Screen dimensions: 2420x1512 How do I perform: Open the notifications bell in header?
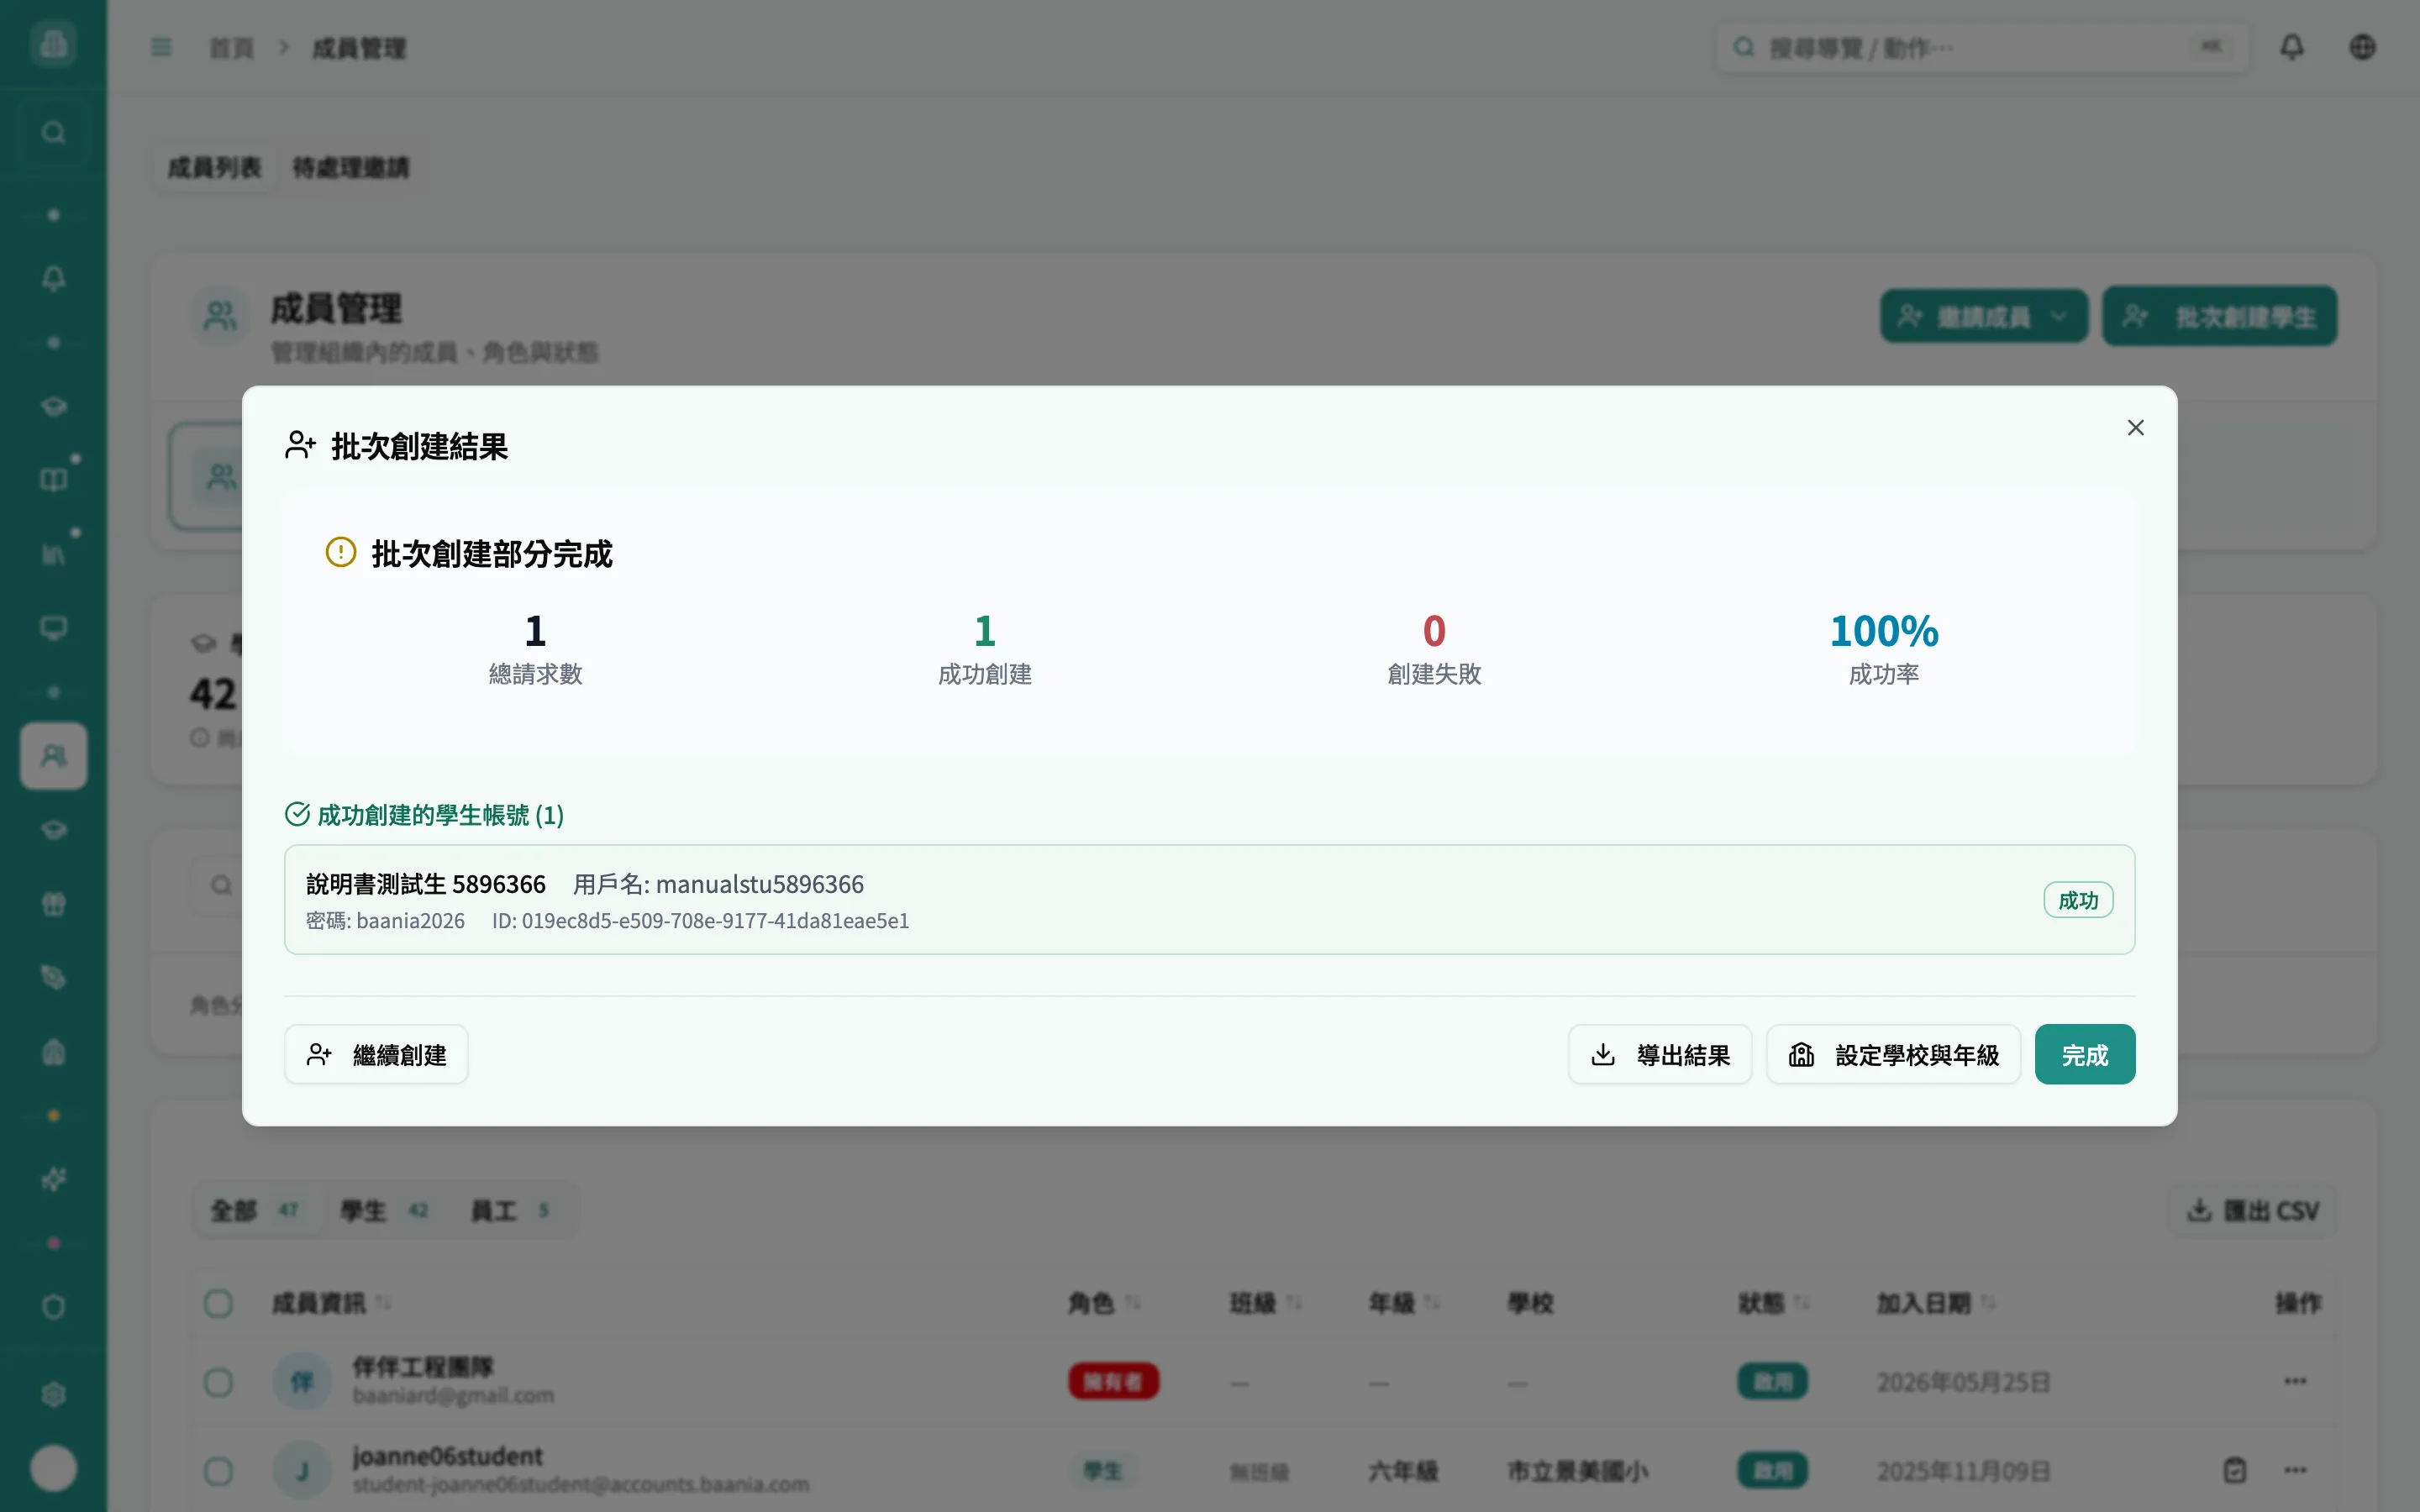(2291, 47)
